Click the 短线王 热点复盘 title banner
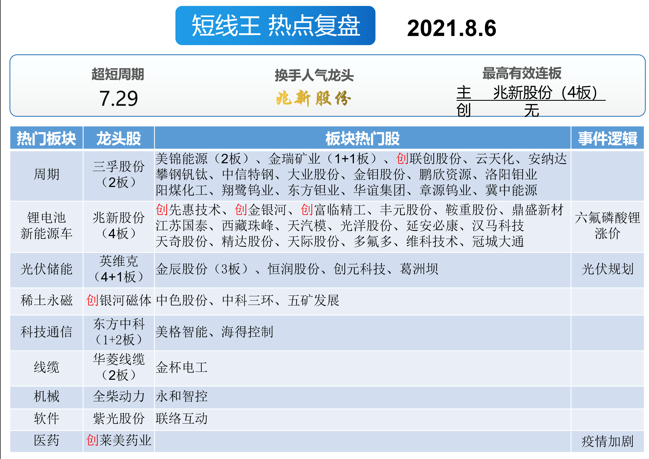This screenshot has height=459, width=649. point(275,25)
